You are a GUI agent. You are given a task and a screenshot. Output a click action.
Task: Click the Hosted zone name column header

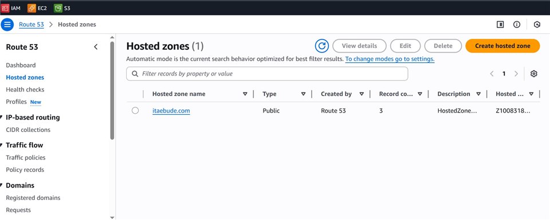pos(179,94)
